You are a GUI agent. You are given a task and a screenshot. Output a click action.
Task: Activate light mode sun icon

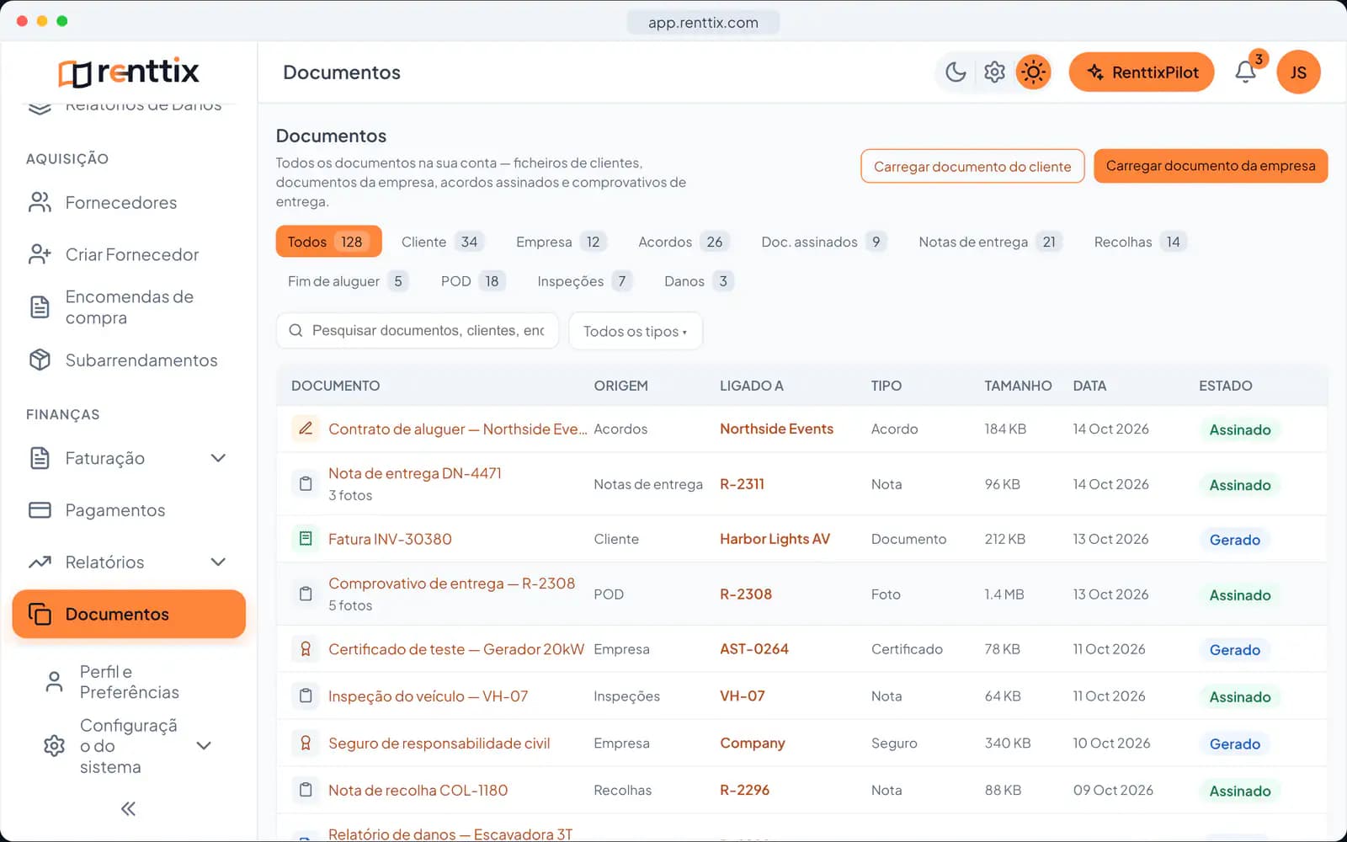pyautogui.click(x=1033, y=72)
